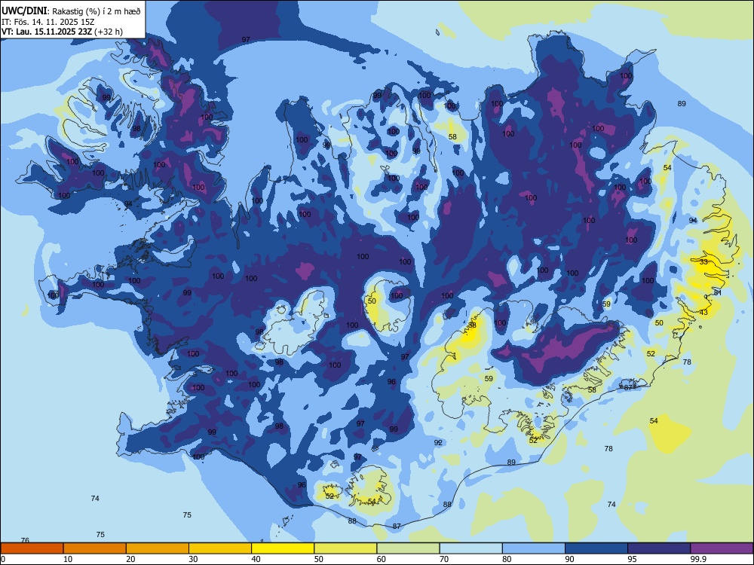The height and width of the screenshot is (565, 754).
Task: Click the 90–95 medium blue legend swatch
Action: click(596, 548)
